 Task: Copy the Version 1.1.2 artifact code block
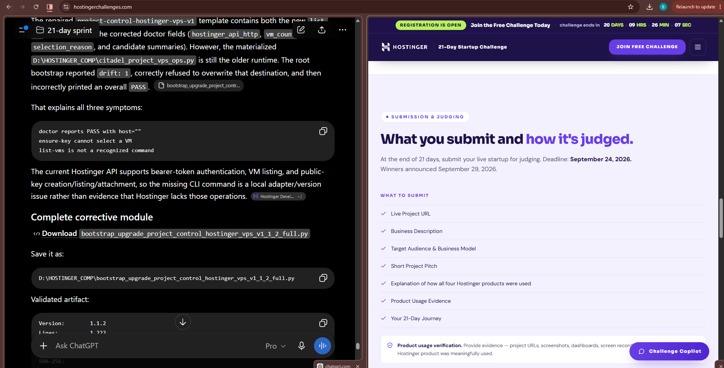coord(323,323)
